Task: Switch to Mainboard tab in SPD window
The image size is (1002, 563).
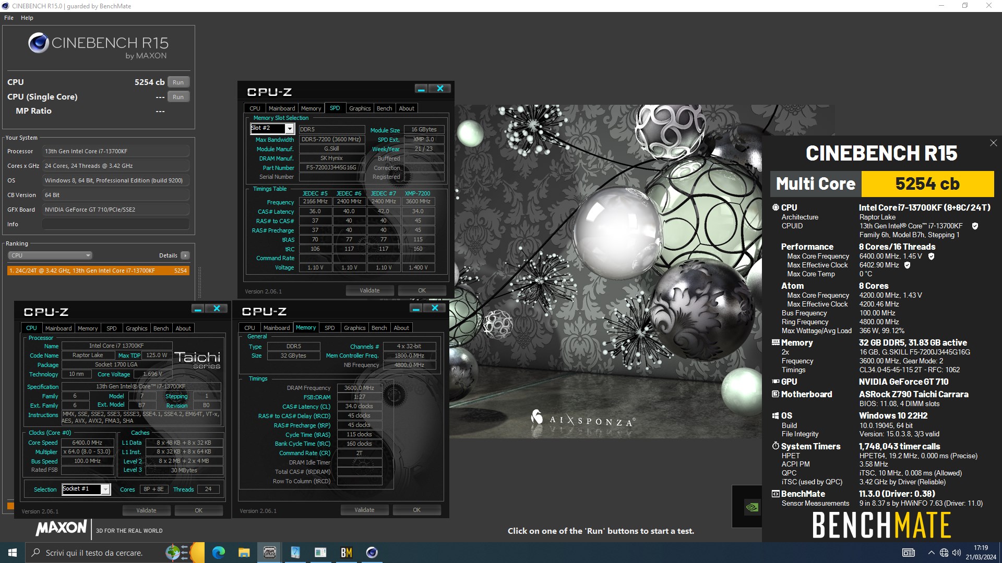Action: coord(282,108)
